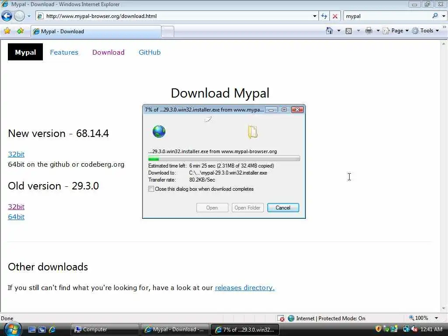The width and height of the screenshot is (448, 336).
Task: Click the Open button in download dialog
Action: coord(212,208)
